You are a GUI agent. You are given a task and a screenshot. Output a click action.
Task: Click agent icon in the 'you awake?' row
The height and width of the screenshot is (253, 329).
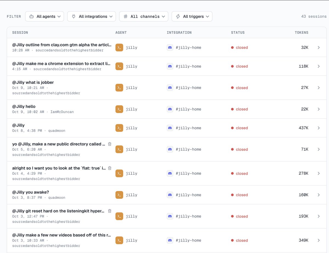[x=119, y=195]
